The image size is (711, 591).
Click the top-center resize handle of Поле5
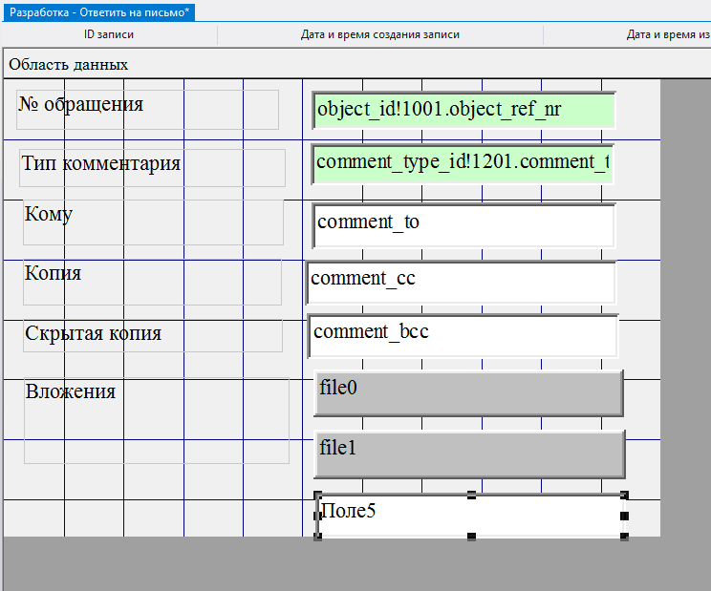pyautogui.click(x=471, y=496)
